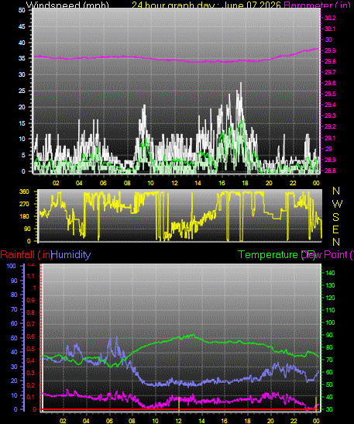This screenshot has width=354, height=424.
Task: Click the 06 hour mark on bottom chart
Action: (109, 421)
